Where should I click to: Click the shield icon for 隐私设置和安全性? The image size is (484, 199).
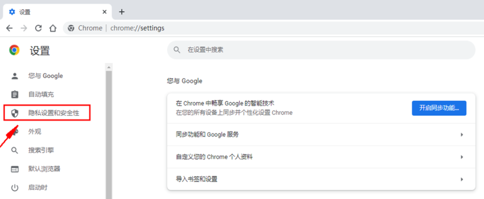pos(15,113)
